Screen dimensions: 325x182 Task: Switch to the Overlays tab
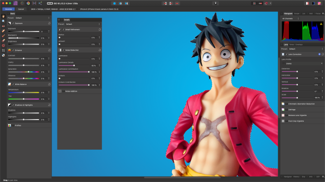click(x=299, y=44)
